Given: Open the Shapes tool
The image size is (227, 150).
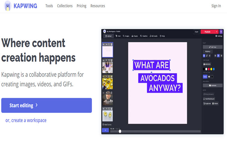Looking at the screenshot, I should (135, 36).
